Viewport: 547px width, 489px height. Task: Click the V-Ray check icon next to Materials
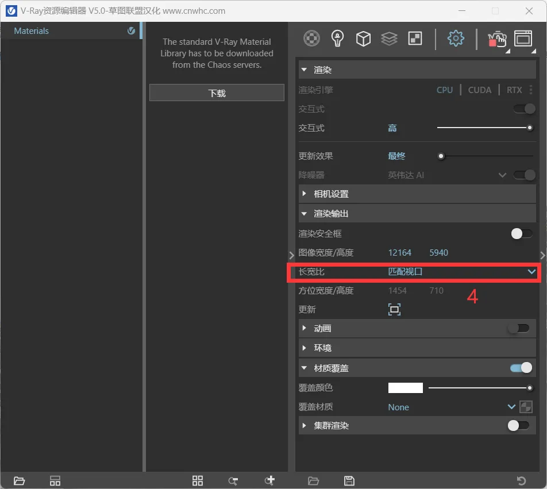point(131,30)
